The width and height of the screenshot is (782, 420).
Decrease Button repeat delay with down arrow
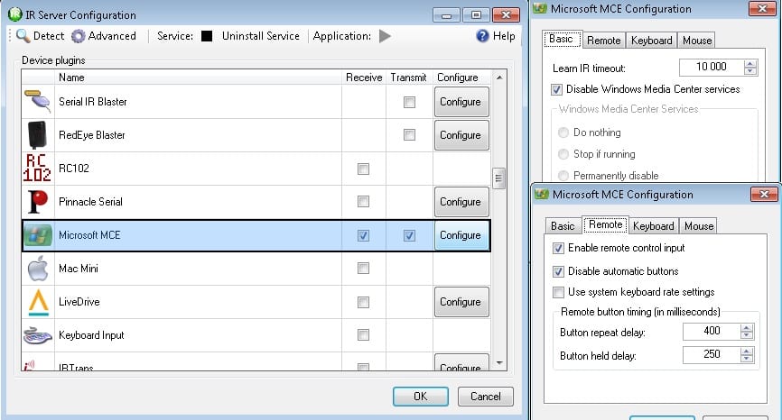tap(746, 336)
